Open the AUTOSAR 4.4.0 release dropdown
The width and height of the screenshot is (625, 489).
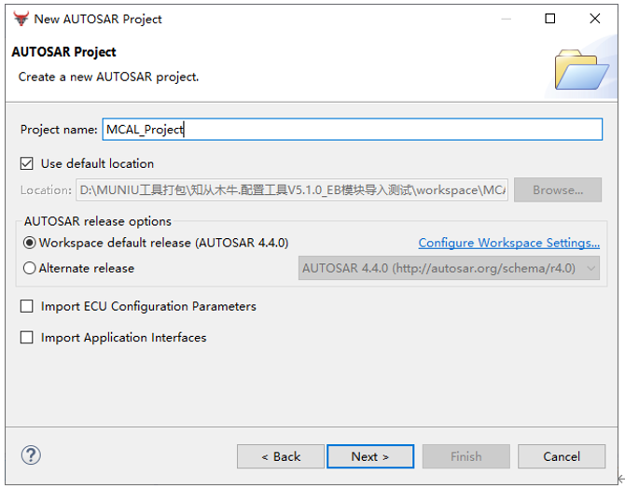pyautogui.click(x=449, y=268)
